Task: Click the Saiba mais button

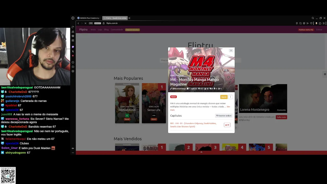Action: pos(281,117)
